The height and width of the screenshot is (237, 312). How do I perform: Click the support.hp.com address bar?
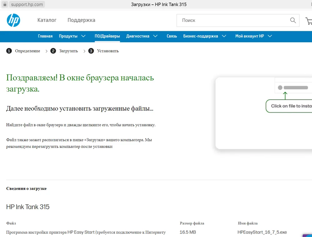tap(27, 4)
